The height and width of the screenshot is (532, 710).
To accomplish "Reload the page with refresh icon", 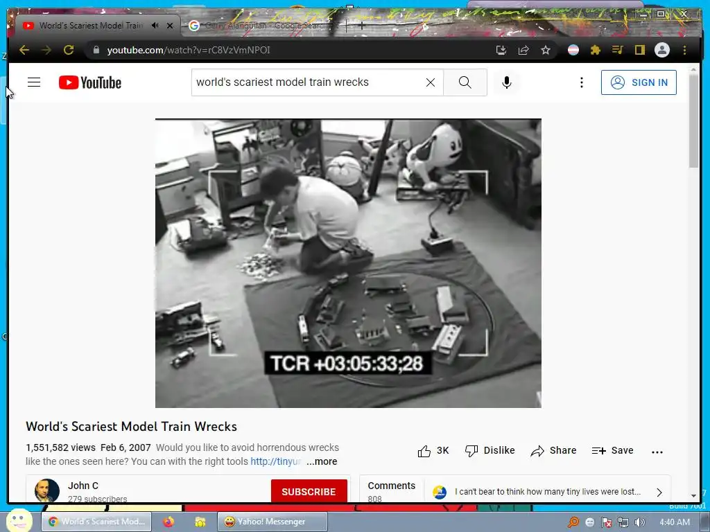I will 69,50.
